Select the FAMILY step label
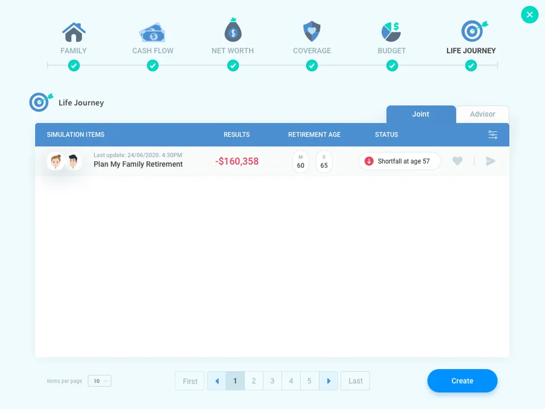The width and height of the screenshot is (545, 409). pyautogui.click(x=74, y=51)
